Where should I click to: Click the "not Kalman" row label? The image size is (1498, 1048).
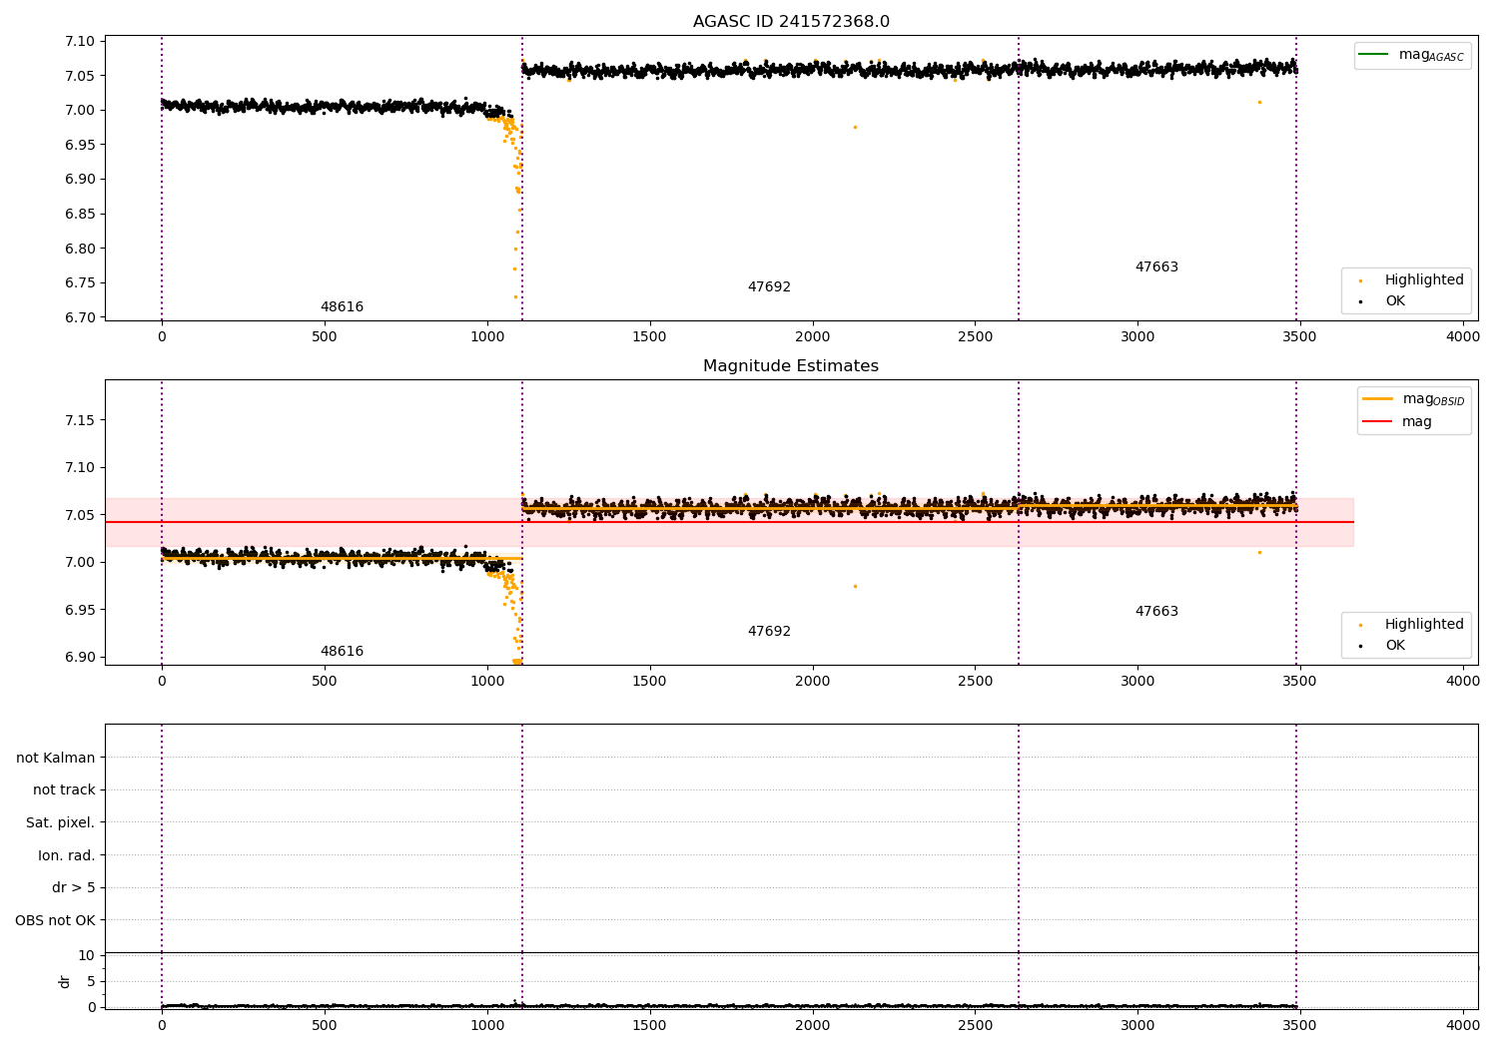click(56, 758)
